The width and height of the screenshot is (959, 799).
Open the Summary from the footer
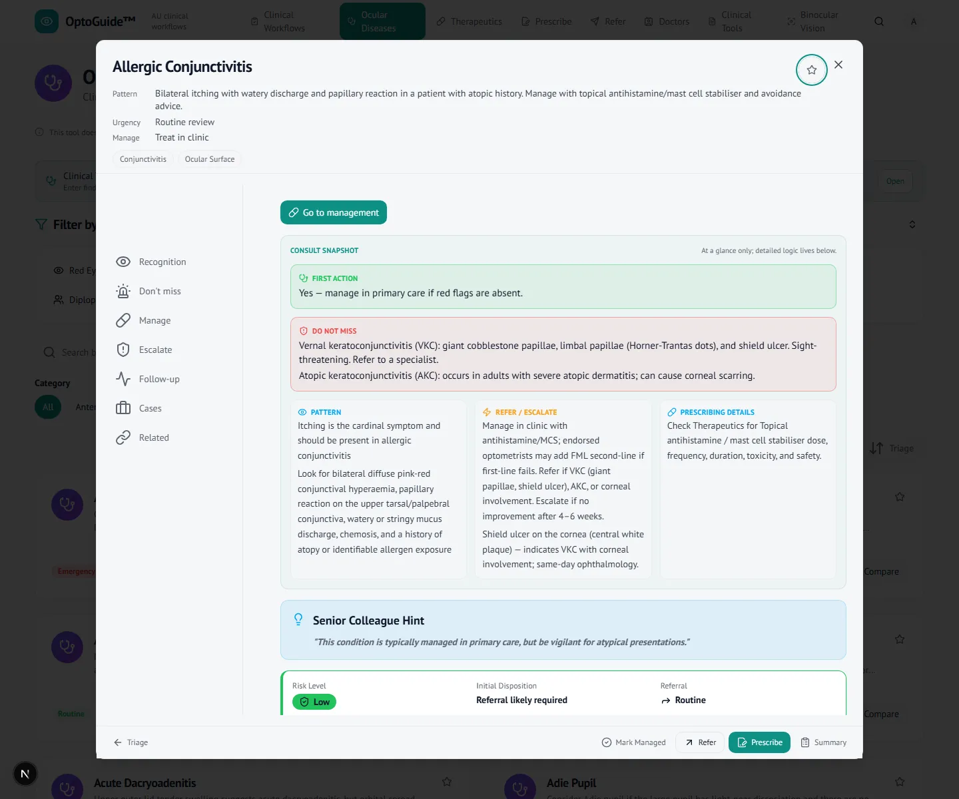823,742
